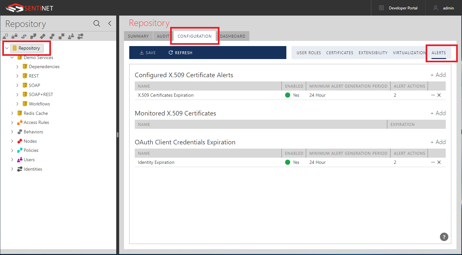
Task: Select the Workflows folder label
Action: tap(39, 104)
